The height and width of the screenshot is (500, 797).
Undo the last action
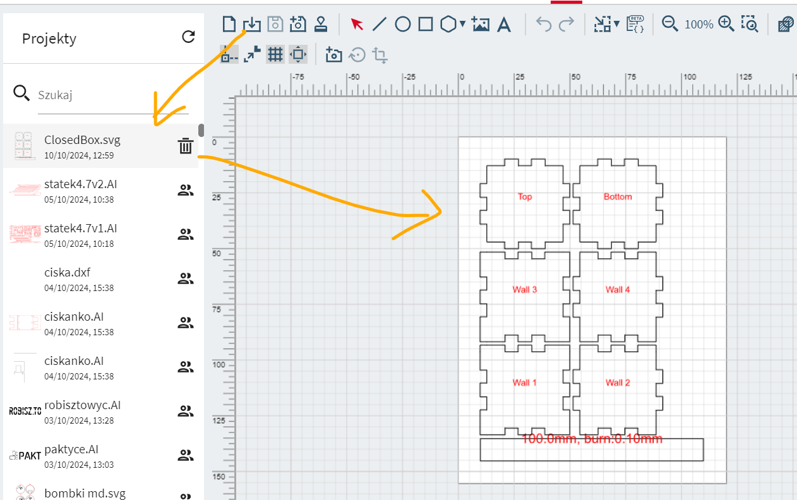click(x=544, y=24)
